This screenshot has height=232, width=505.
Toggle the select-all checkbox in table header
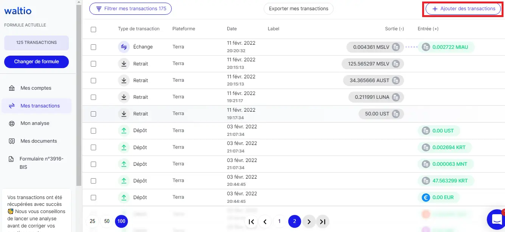[x=93, y=29]
